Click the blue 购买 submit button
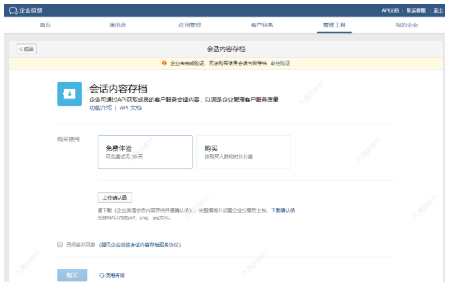The width and height of the screenshot is (449, 287). (x=72, y=275)
